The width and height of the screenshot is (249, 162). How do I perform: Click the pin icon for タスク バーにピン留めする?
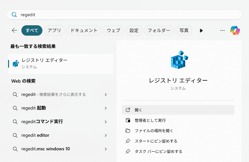128,151
